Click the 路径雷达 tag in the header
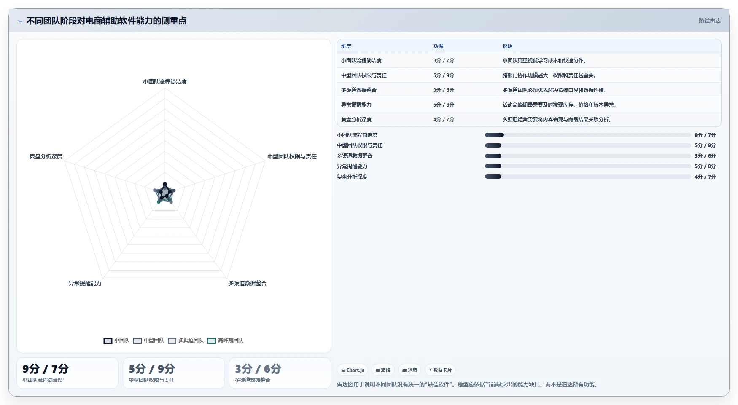 tap(709, 20)
